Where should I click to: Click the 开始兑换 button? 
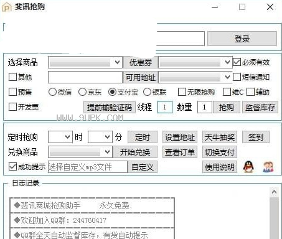pos(135,152)
